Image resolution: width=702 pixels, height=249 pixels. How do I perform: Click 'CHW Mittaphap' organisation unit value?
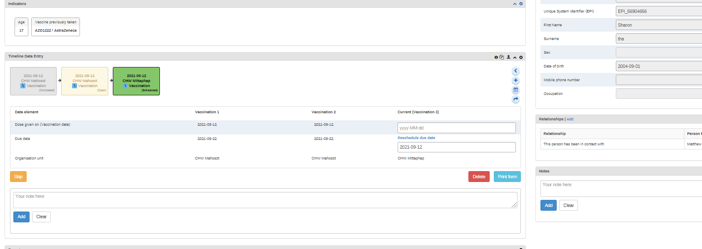tap(411, 158)
